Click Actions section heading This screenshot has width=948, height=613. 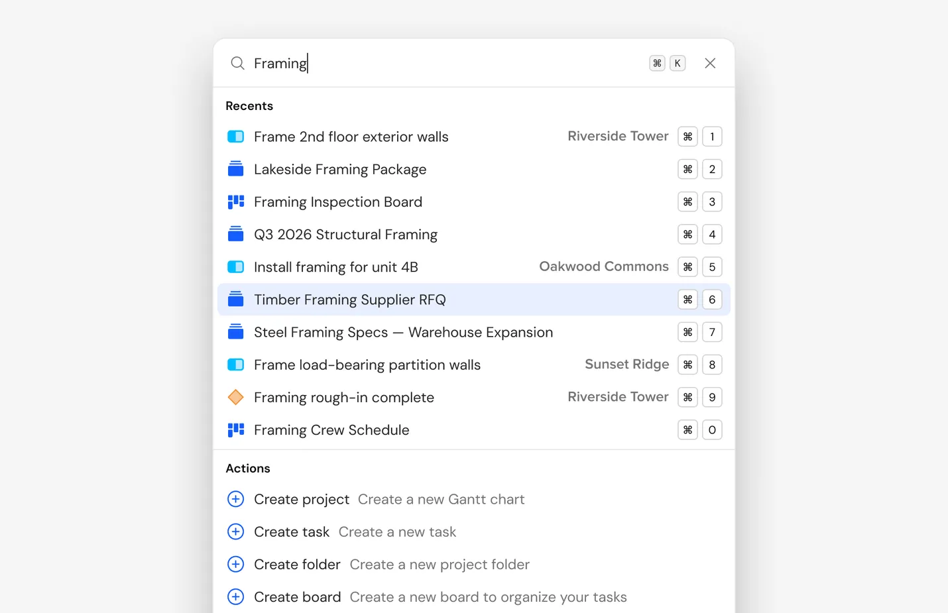(248, 468)
